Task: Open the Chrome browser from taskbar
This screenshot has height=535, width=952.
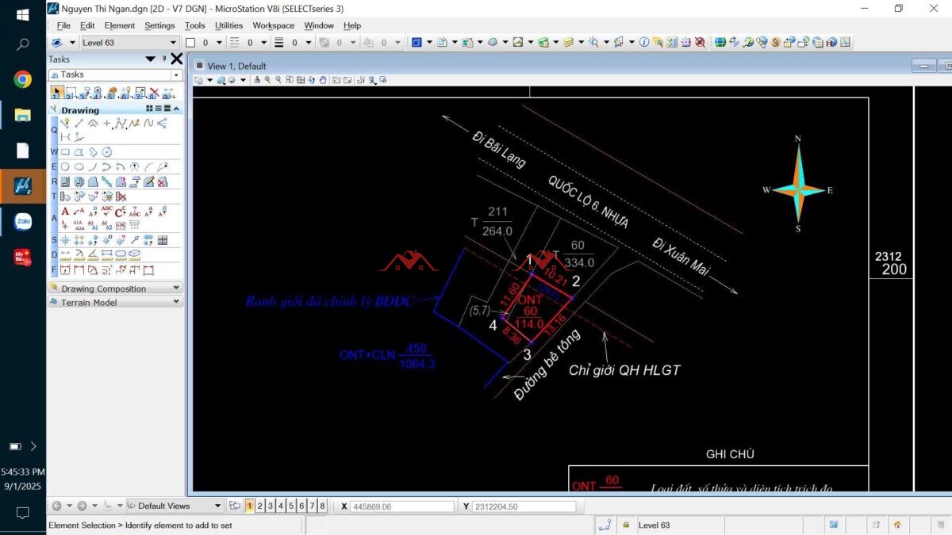Action: (x=22, y=79)
